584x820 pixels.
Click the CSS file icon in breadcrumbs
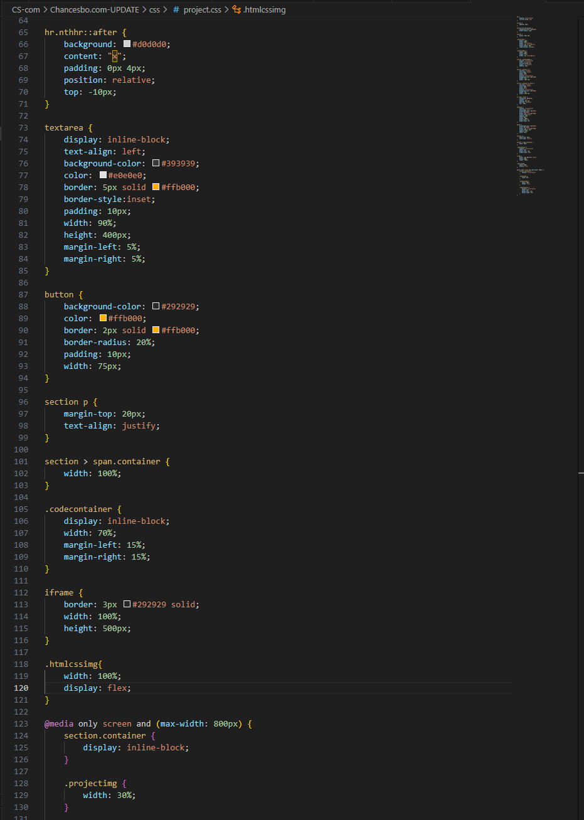click(x=176, y=10)
